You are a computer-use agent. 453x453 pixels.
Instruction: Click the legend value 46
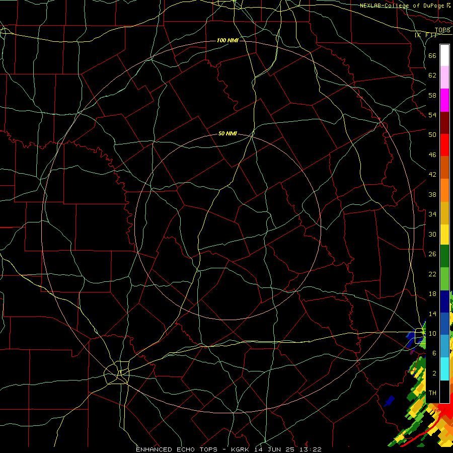tap(432, 155)
